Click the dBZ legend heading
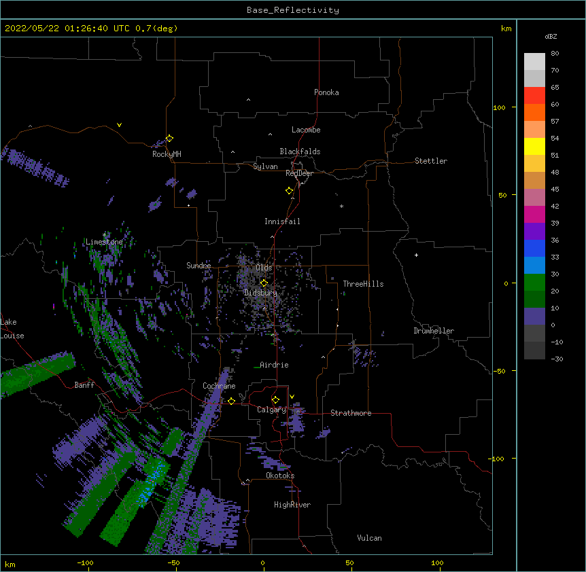Image resolution: width=586 pixels, height=572 pixels. tap(551, 36)
